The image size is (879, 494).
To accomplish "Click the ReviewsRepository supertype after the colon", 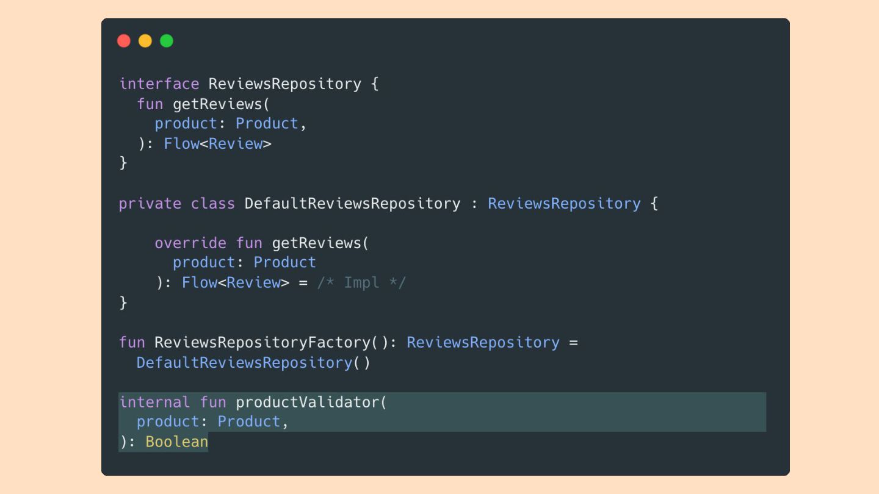I will tap(564, 203).
